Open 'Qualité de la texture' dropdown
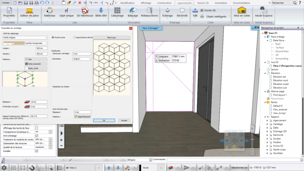304x171 pixels. click(50, 147)
